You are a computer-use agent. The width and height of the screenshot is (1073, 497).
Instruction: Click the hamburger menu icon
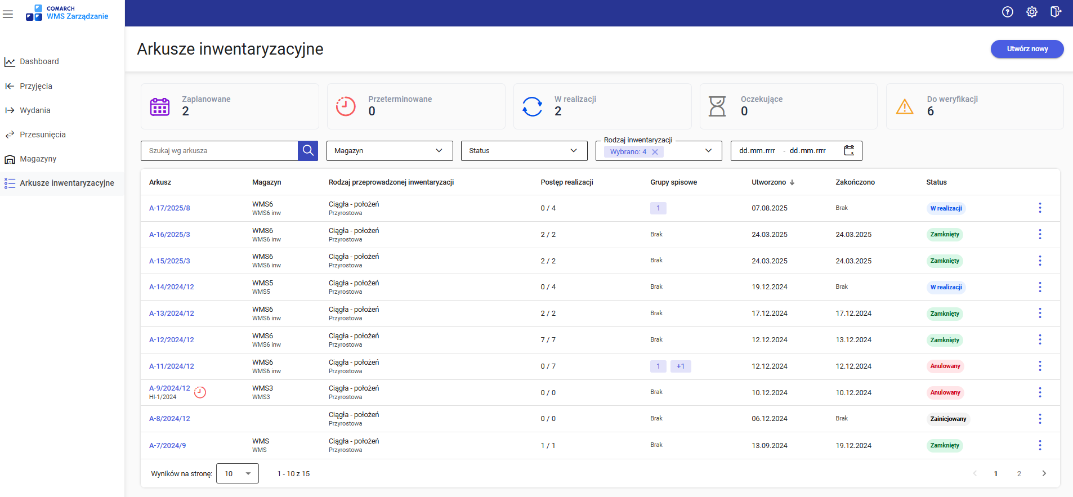tap(8, 14)
